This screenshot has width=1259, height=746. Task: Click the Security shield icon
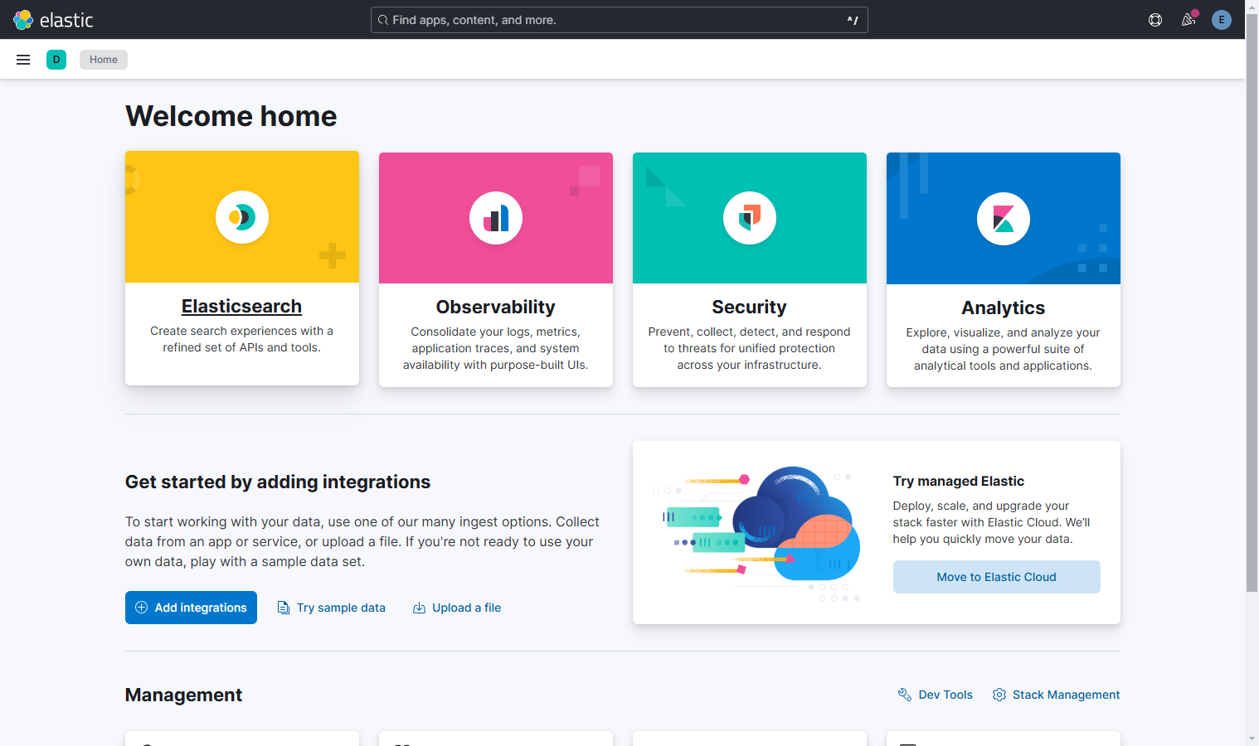(750, 218)
